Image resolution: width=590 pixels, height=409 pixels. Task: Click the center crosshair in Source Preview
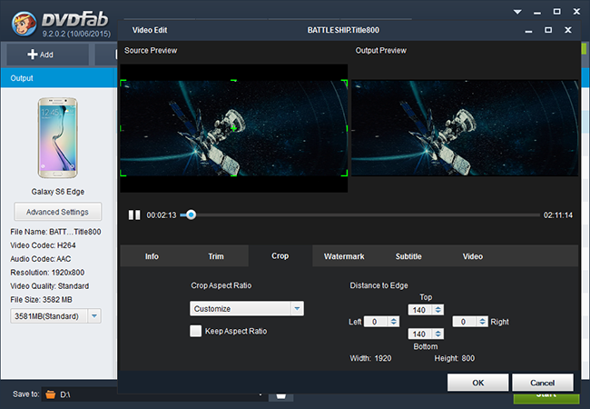pos(233,128)
